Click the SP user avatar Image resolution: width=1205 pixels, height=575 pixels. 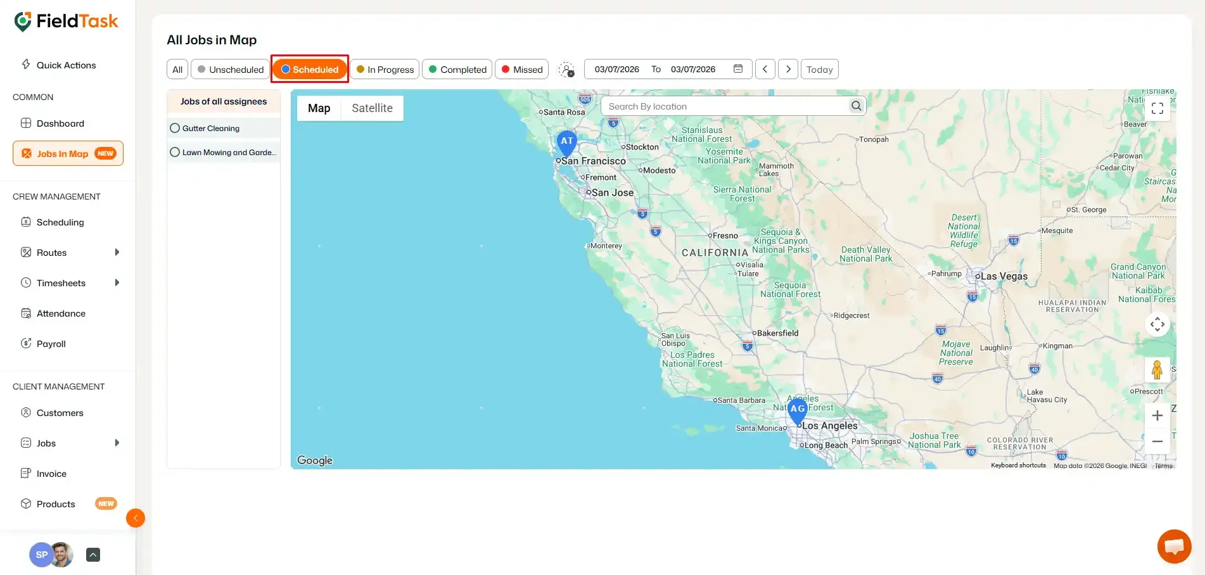pyautogui.click(x=41, y=555)
